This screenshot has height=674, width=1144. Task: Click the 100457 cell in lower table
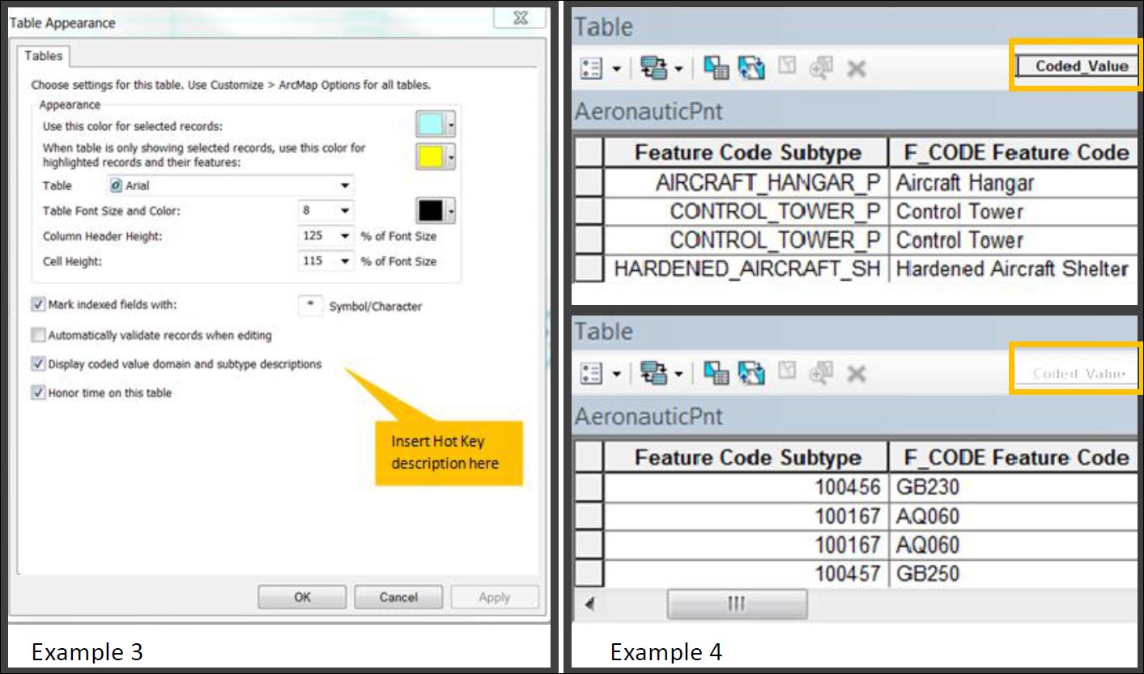[746, 574]
